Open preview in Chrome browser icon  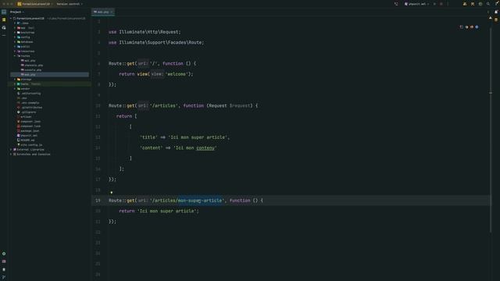coord(466,27)
